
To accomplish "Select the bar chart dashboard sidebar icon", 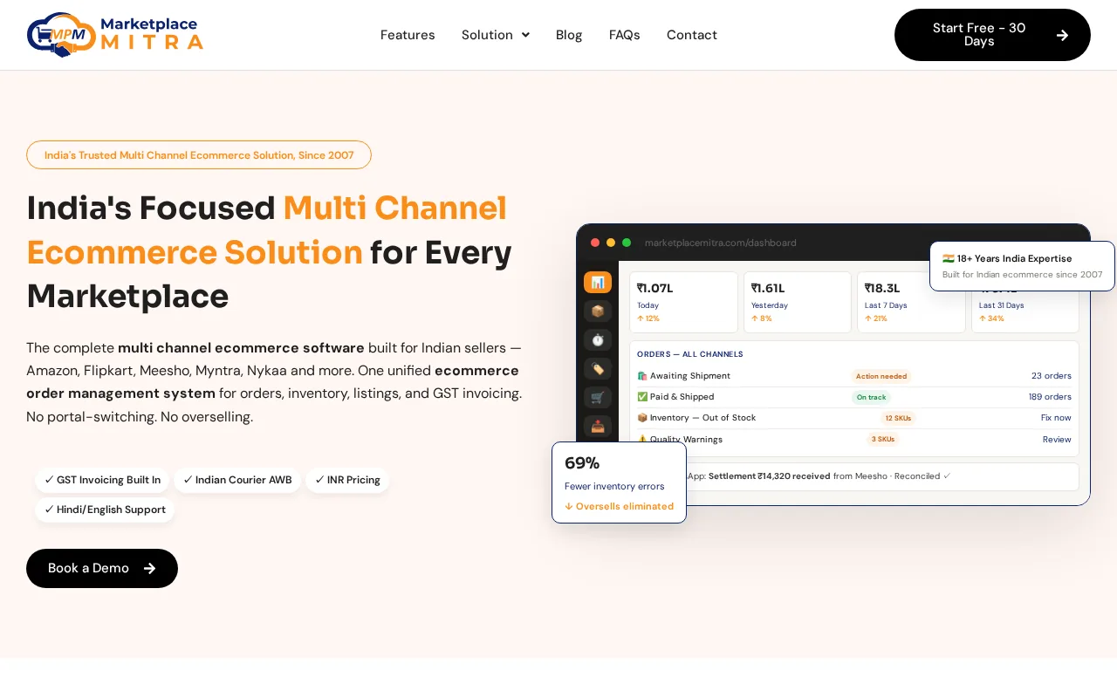I will coord(598,282).
